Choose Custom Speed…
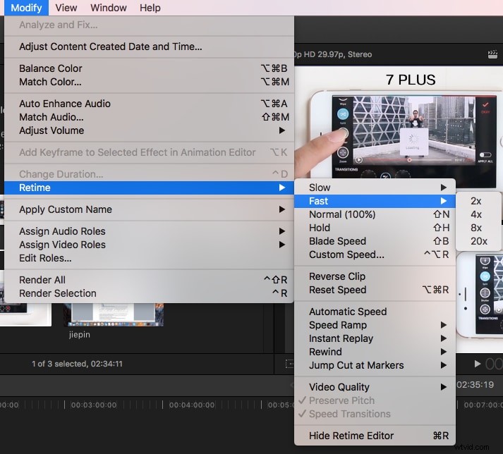The height and width of the screenshot is (454, 503). click(x=375, y=255)
